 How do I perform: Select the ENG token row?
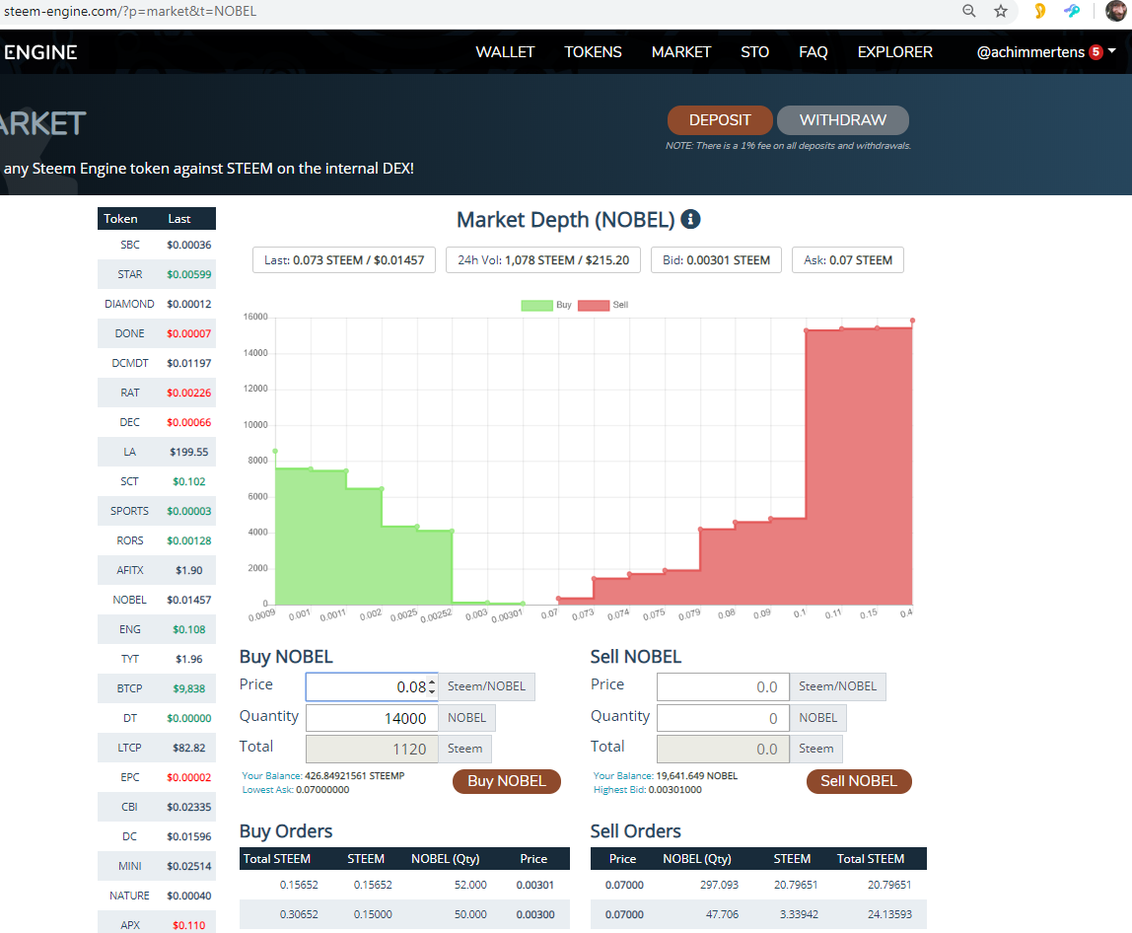[x=157, y=629]
